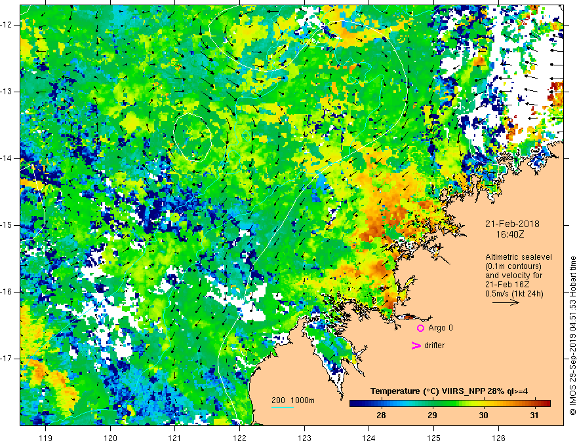Click the cyan bathymetry legend line

coord(283,407)
